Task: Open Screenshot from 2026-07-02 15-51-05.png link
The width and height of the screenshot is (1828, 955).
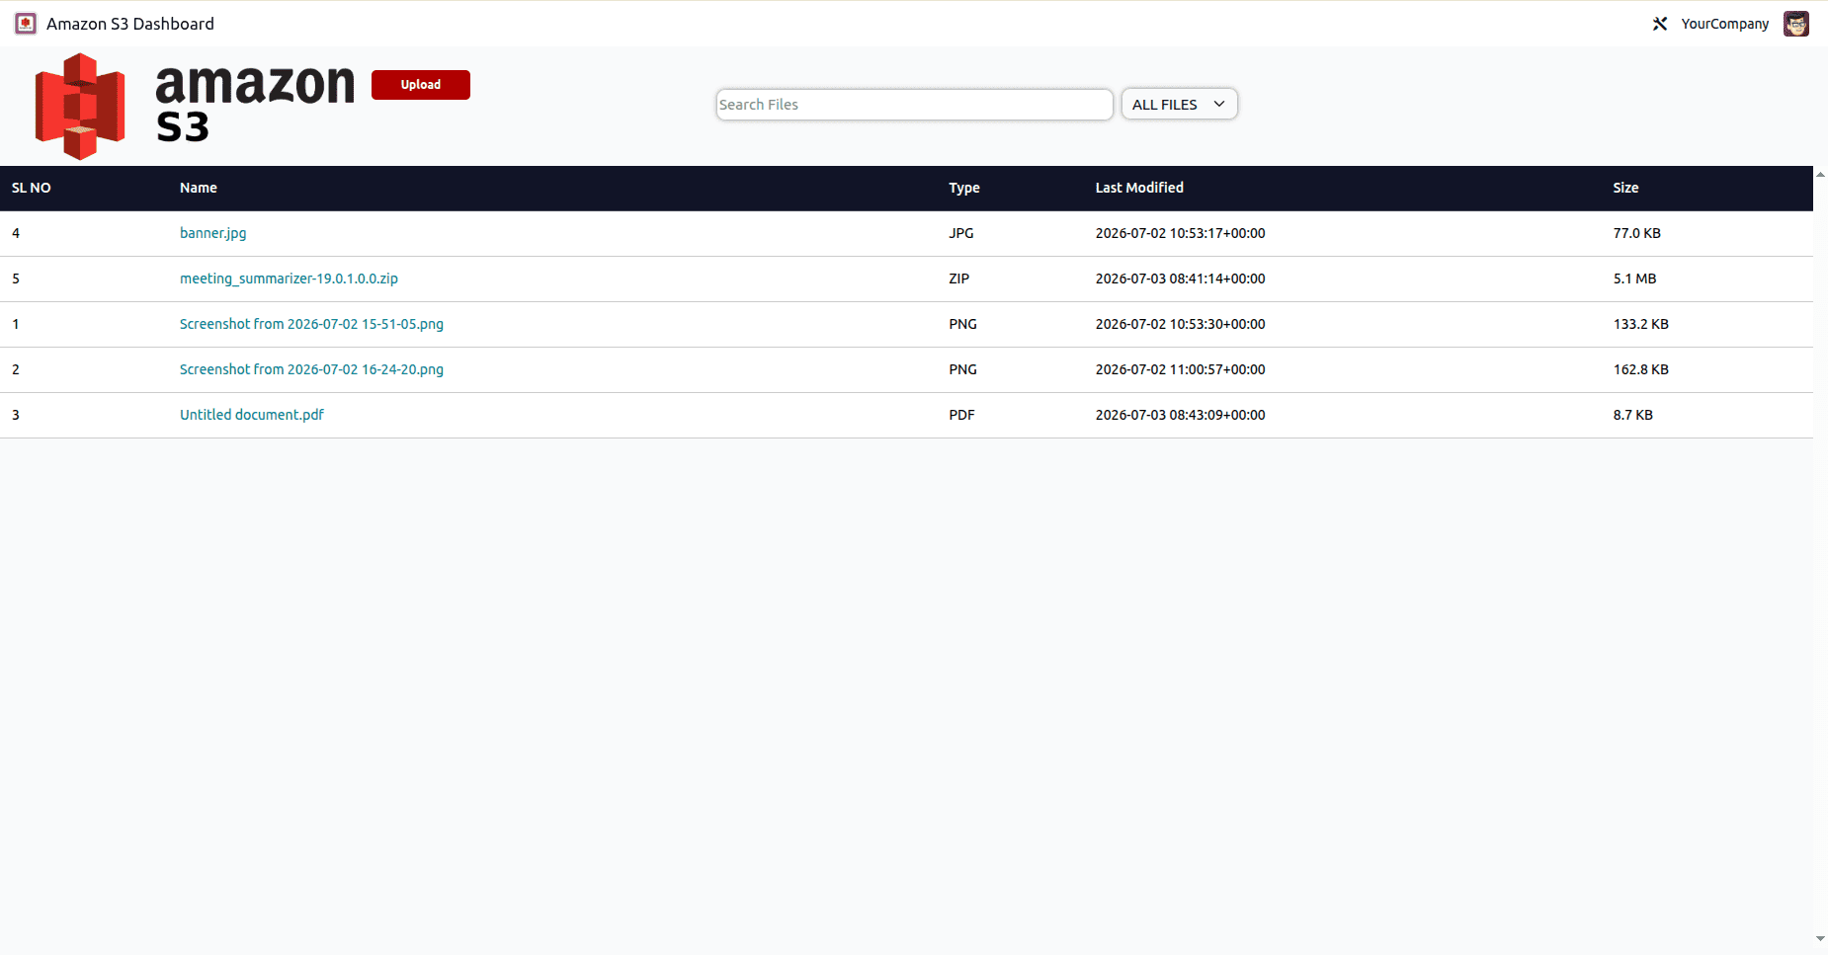Action: (x=311, y=324)
